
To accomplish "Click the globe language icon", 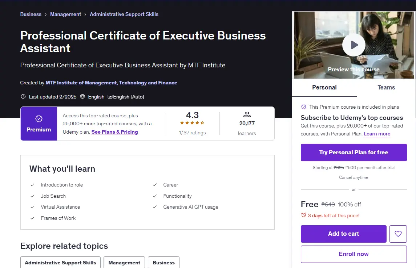I will point(82,97).
